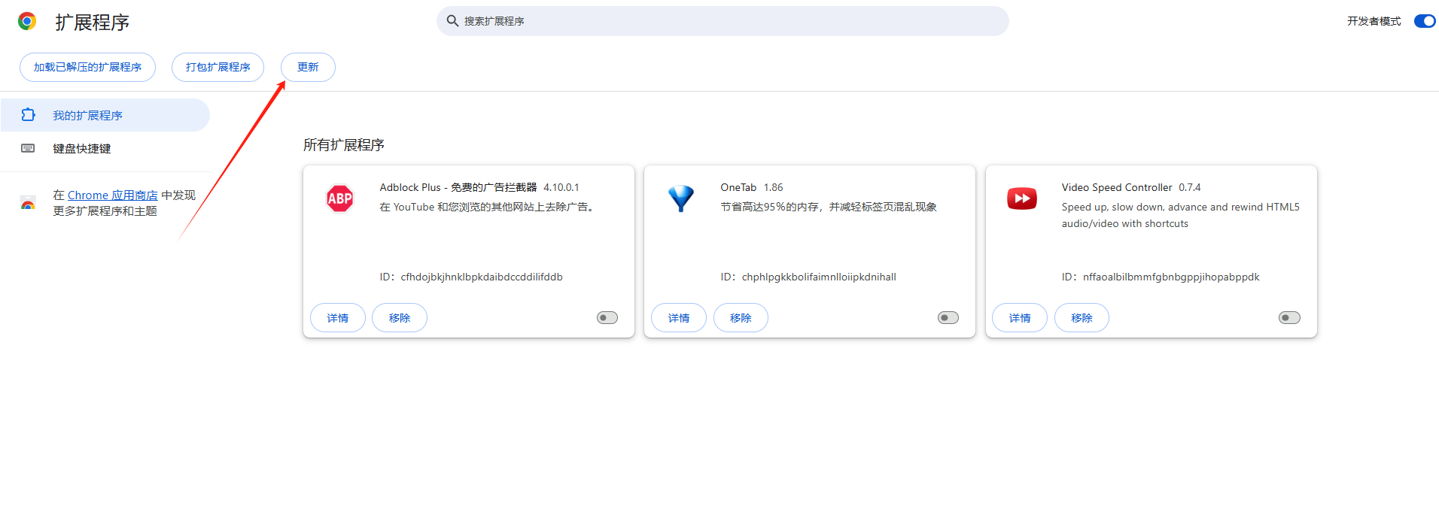
Task: Click 加载已解压的扩展程序 button
Action: 87,67
